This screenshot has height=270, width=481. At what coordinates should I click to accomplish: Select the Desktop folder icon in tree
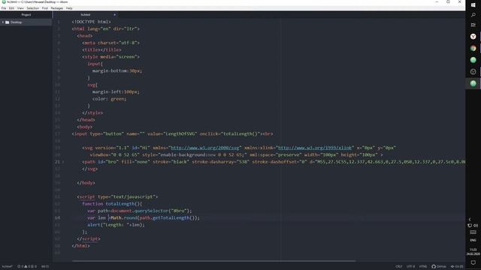[x=8, y=22]
